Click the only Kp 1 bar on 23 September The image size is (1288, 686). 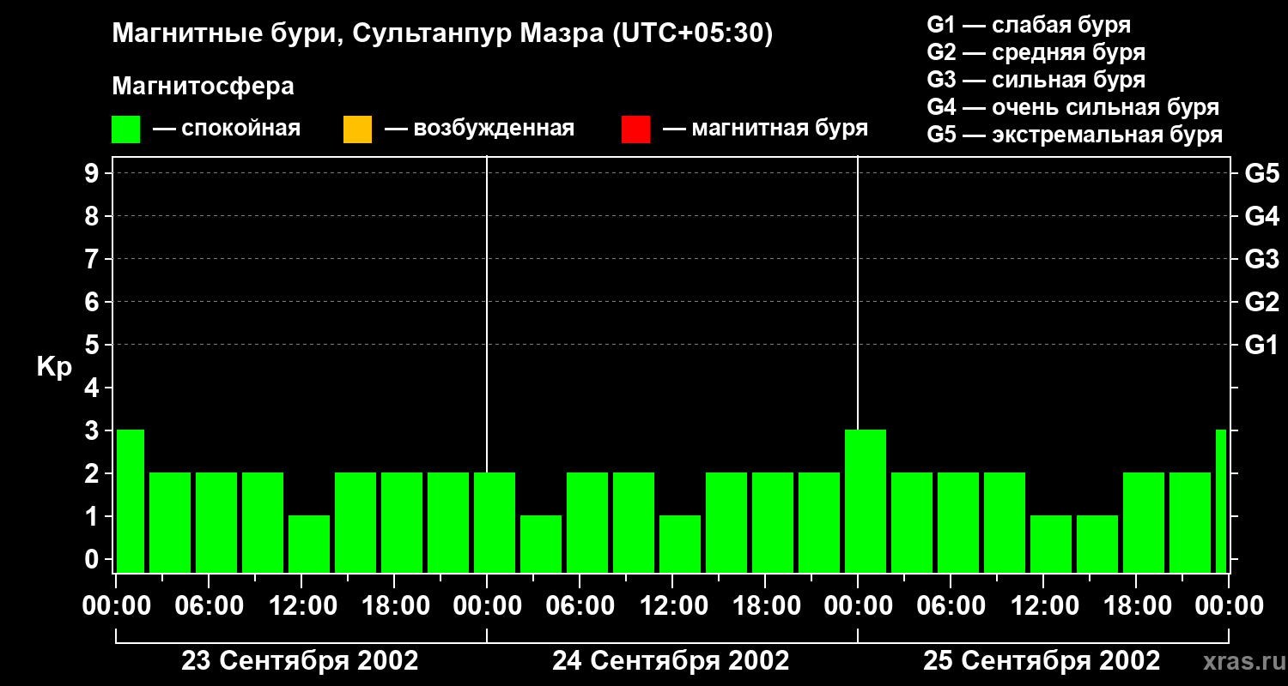coord(309,544)
